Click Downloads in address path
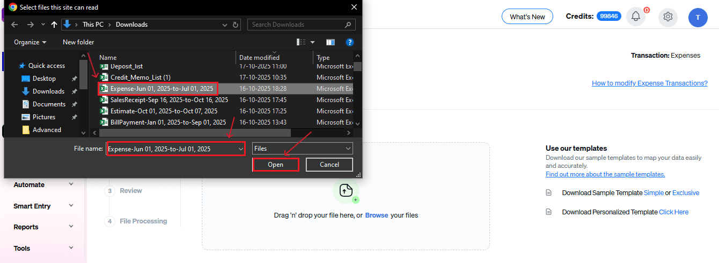The height and width of the screenshot is (263, 719). 131,25
